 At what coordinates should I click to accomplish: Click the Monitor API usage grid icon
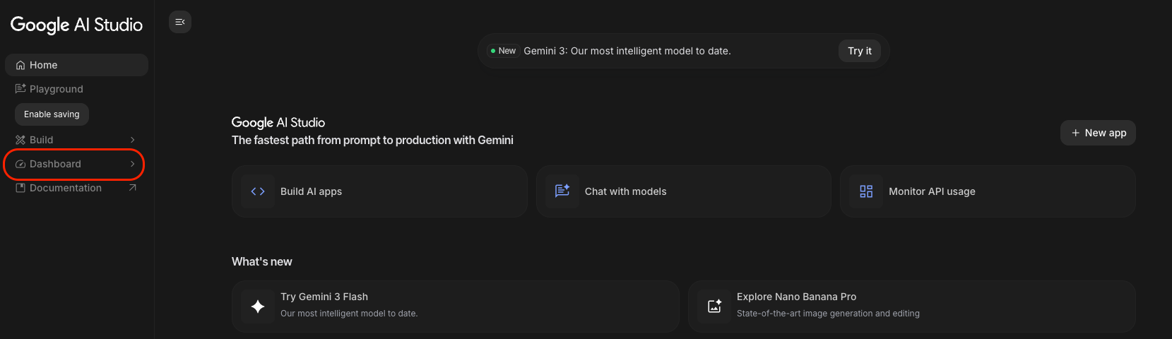click(x=866, y=191)
